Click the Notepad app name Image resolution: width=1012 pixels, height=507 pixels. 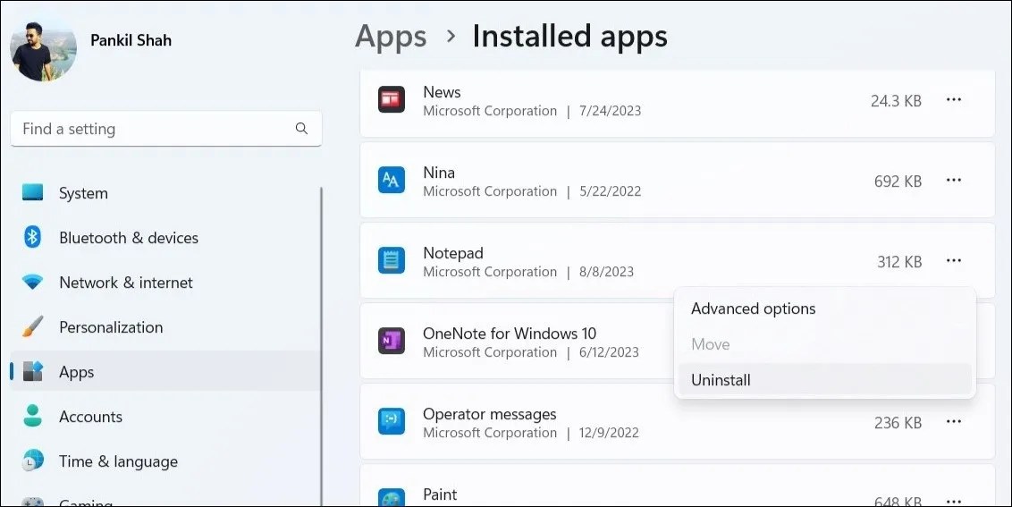point(453,253)
